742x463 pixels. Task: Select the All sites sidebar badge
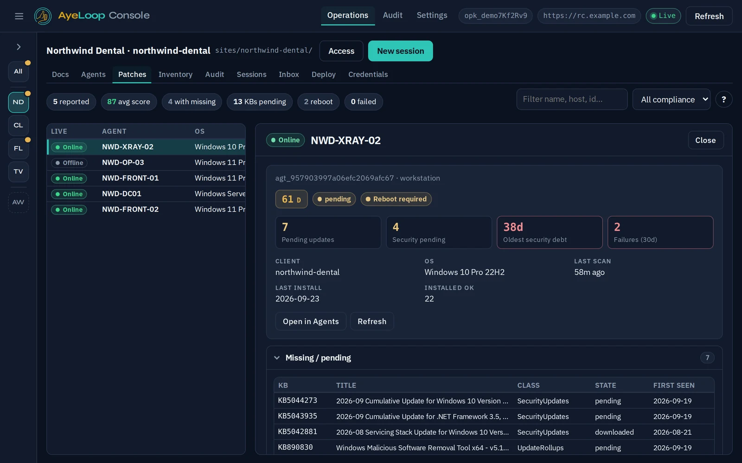[19, 71]
